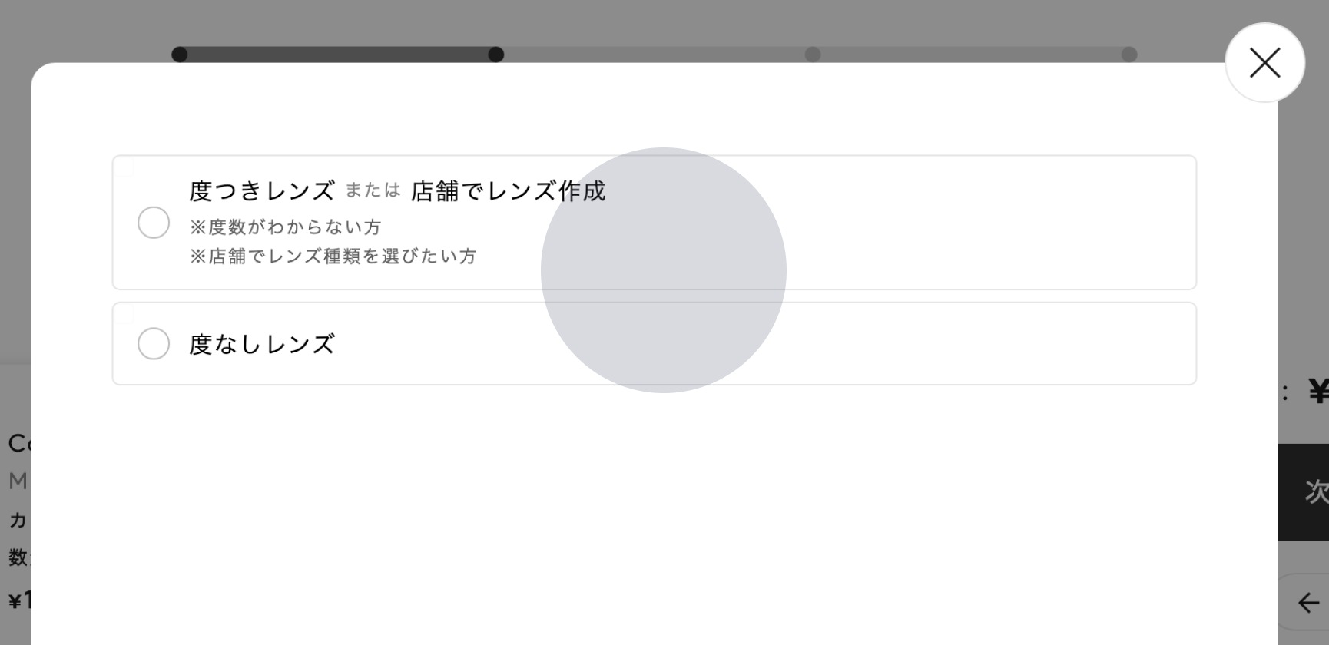Click the または text in the first option

(373, 190)
